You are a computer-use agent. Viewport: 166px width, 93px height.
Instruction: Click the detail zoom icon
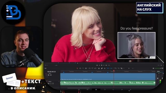(x=119, y=68)
